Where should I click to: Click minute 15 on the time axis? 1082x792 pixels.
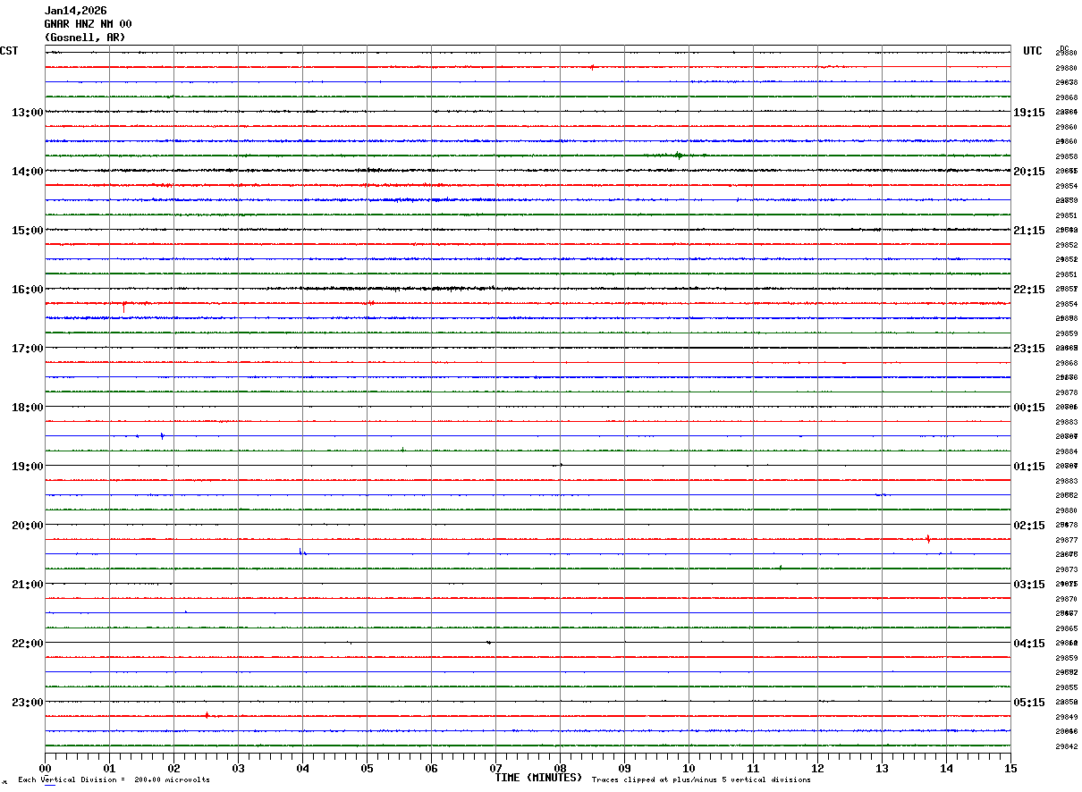[1010, 768]
